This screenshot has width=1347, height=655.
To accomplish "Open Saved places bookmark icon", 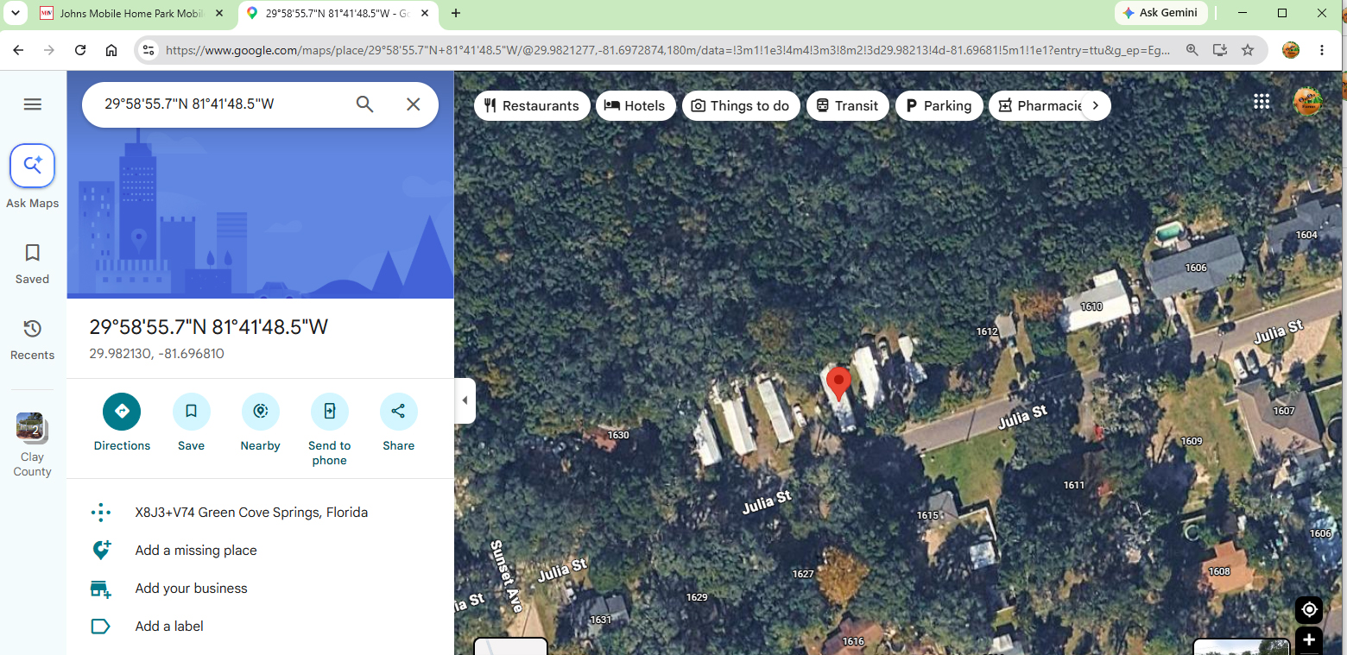I will pyautogui.click(x=33, y=253).
